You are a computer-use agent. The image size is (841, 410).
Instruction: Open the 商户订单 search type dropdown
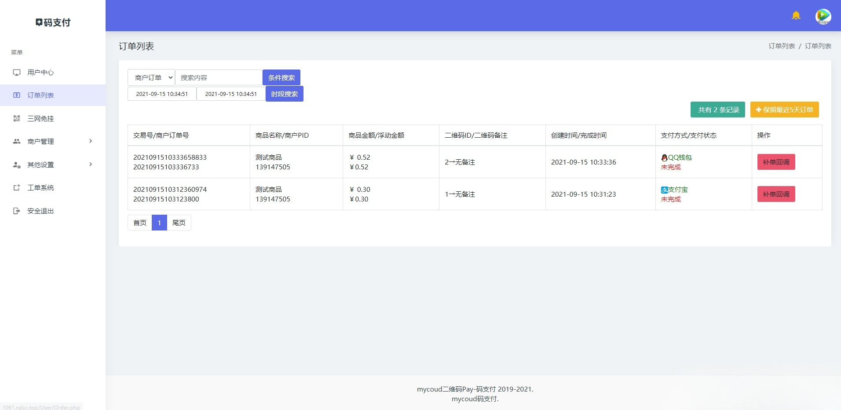click(x=151, y=77)
